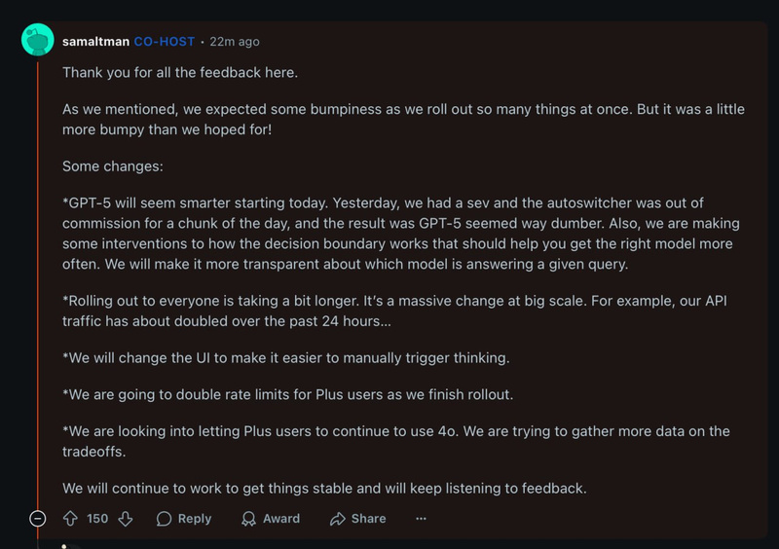Click the sentence about manually triggering thinking
779x549 pixels.
(x=285, y=358)
